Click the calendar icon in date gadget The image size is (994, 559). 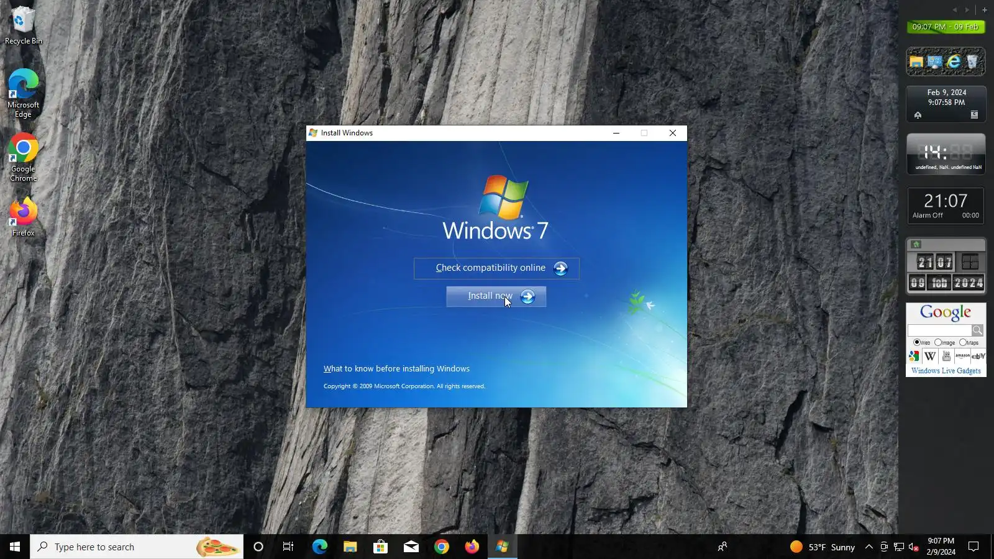[x=974, y=115]
